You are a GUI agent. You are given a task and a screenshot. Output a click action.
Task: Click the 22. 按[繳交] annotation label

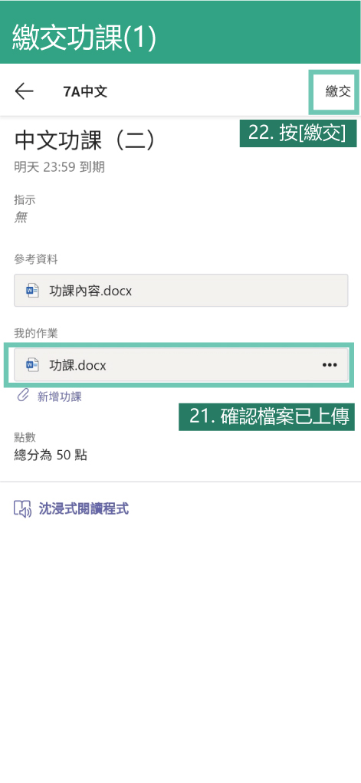coord(298,133)
